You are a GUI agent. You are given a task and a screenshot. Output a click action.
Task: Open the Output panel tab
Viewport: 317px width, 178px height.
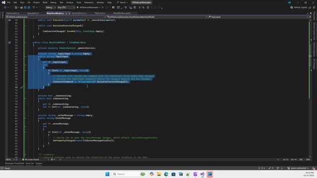tap(39, 164)
